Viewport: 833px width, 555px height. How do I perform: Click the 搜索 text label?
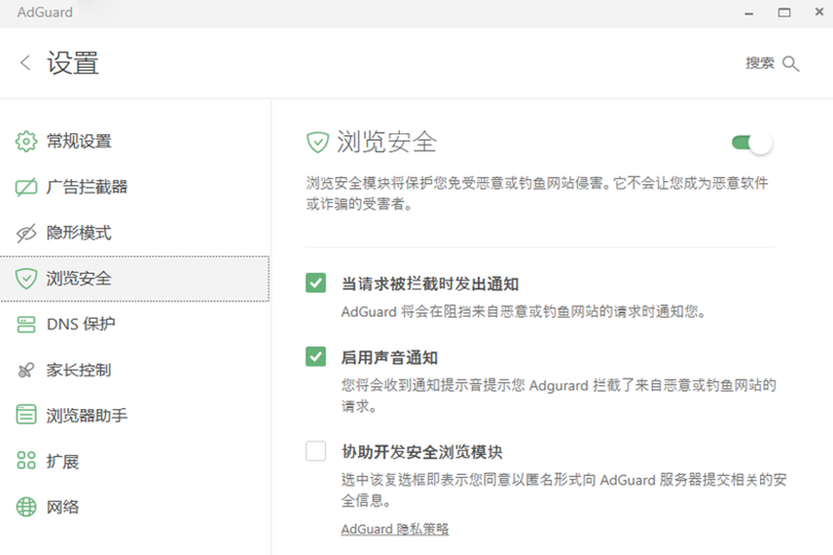point(760,63)
